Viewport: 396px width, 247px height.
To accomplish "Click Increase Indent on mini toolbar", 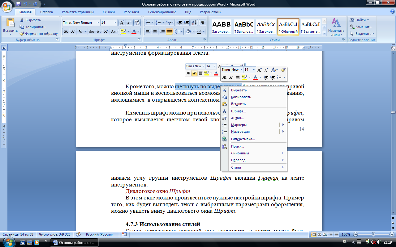I will tap(273, 77).
